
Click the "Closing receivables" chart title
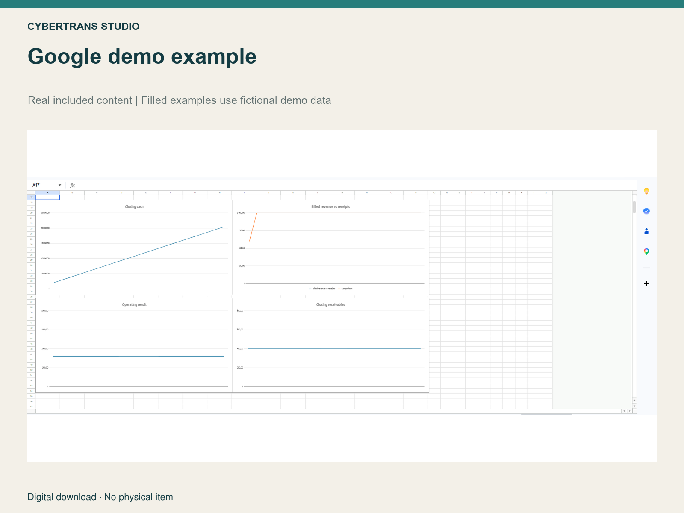330,305
